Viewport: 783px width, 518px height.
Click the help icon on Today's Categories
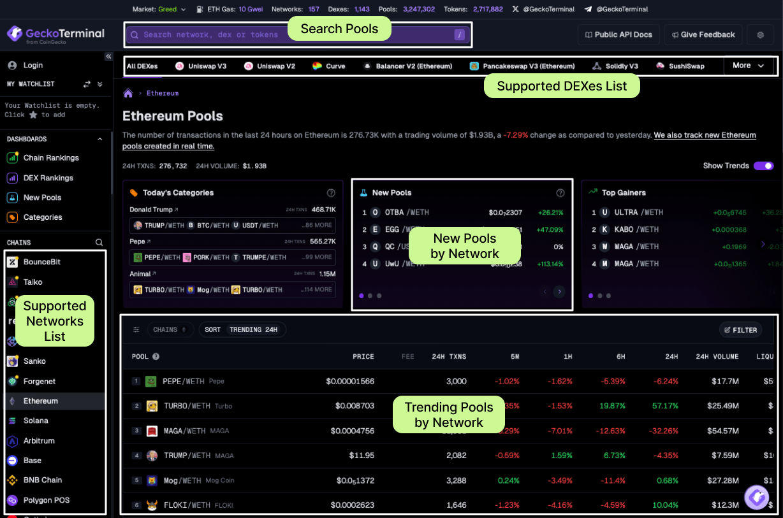[x=331, y=193]
